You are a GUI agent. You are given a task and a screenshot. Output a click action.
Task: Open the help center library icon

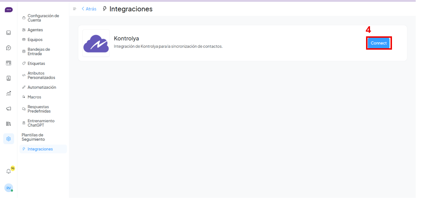[9, 124]
